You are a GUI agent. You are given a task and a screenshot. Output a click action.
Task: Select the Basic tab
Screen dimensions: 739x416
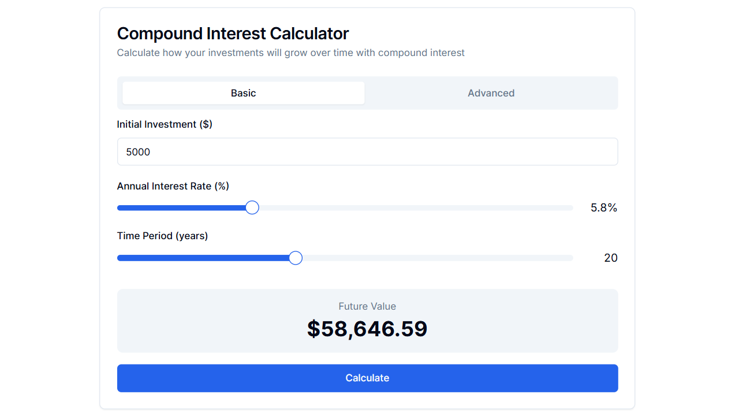click(x=243, y=93)
